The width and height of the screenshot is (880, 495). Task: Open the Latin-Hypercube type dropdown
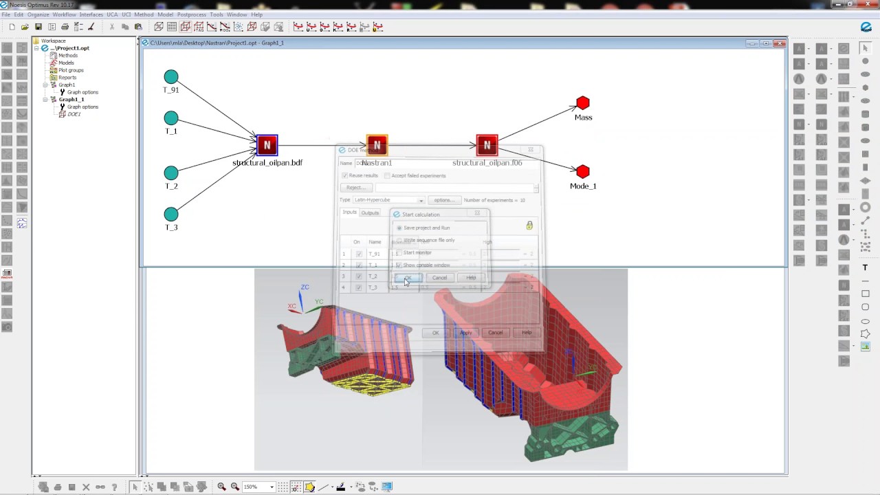click(389, 200)
